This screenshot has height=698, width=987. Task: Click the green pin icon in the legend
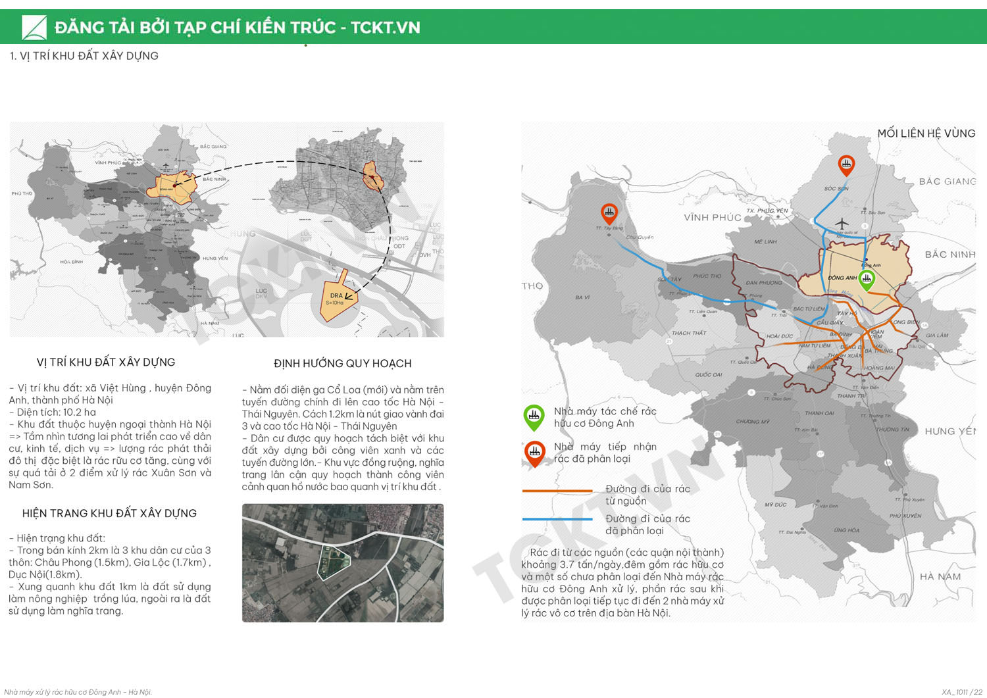click(x=534, y=416)
